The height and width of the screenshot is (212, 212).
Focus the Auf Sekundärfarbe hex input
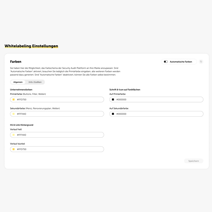click(156, 114)
